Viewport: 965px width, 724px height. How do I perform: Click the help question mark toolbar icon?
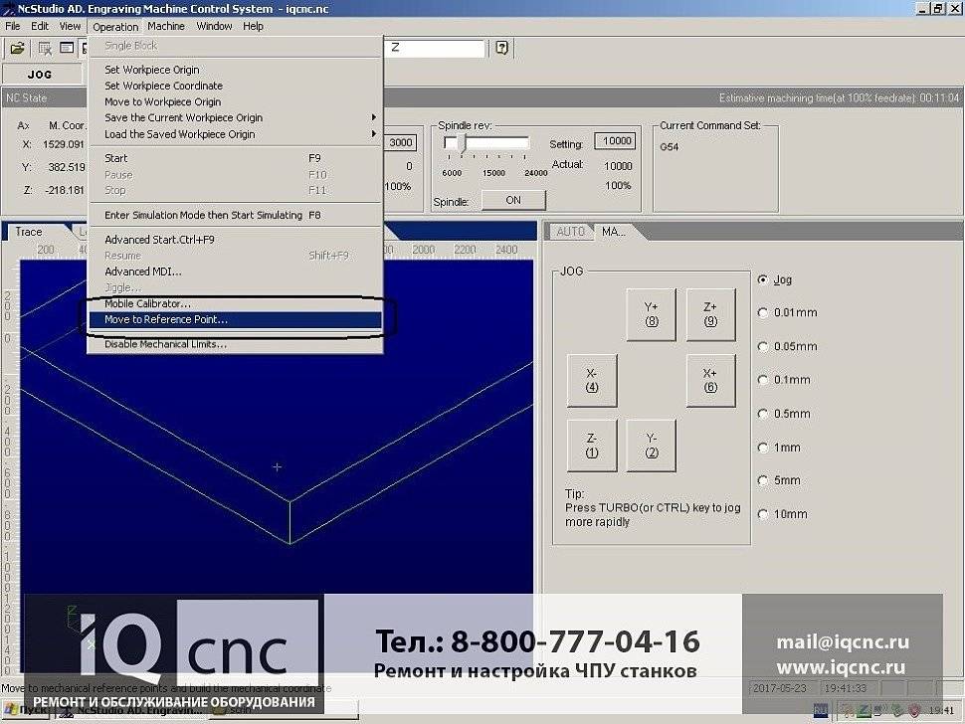[x=502, y=48]
